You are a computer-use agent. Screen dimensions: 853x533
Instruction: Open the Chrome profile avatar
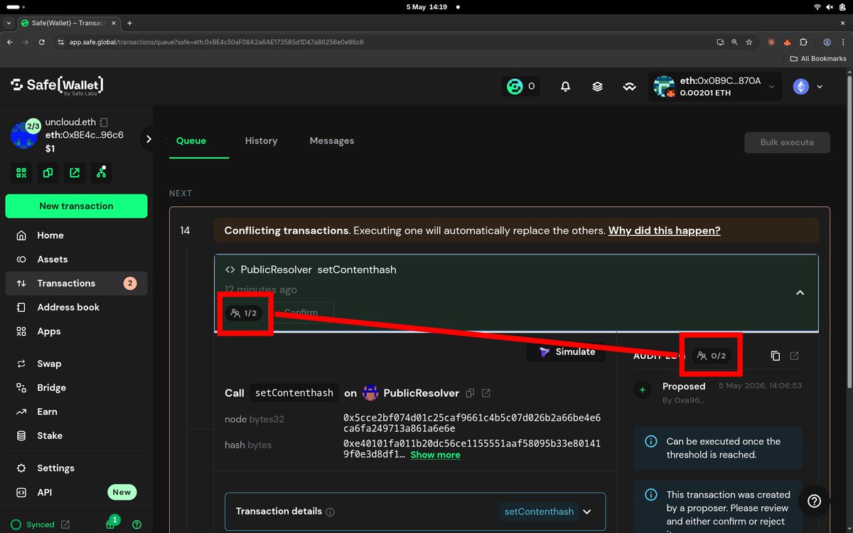point(827,42)
